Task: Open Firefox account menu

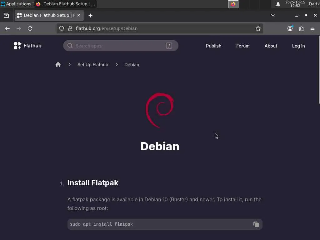Action: pos(290,28)
